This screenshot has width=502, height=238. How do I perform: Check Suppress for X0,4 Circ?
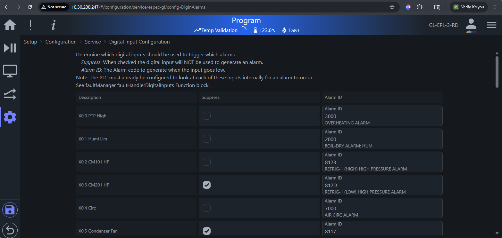(x=207, y=208)
